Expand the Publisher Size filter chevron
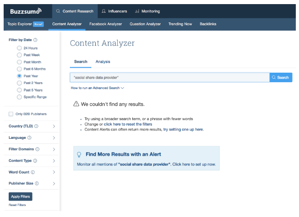Screen dimensions: 299x217 (54, 184)
